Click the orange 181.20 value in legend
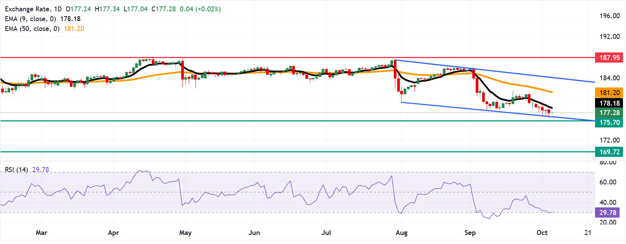The image size is (626, 244). click(74, 29)
